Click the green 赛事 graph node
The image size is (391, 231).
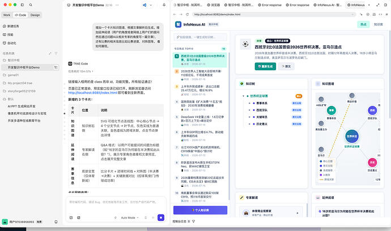pos(331,110)
